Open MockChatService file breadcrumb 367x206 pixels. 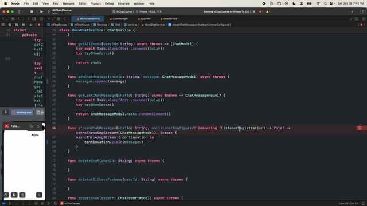[x=153, y=25]
